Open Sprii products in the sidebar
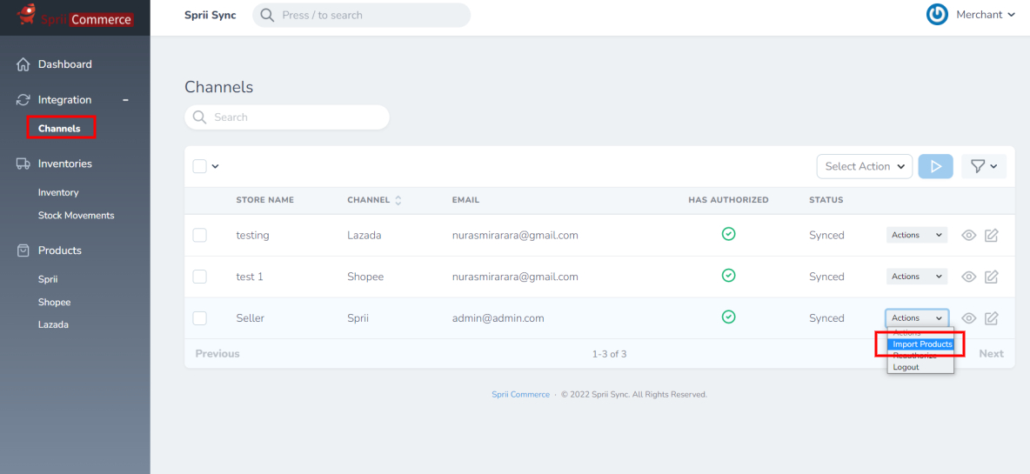 [48, 279]
